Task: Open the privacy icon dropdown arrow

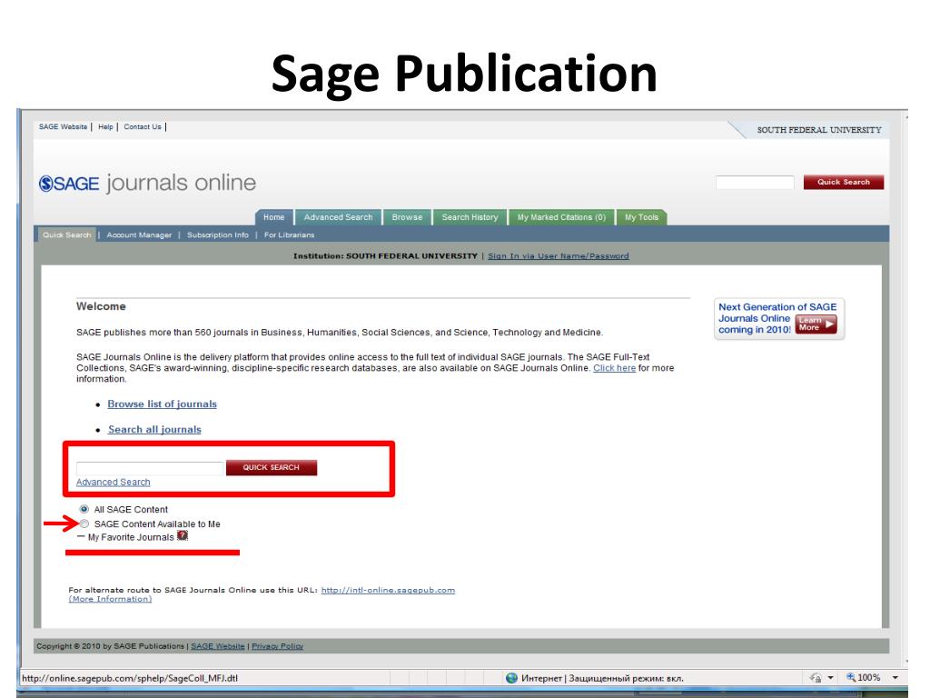Action: pyautogui.click(x=830, y=677)
